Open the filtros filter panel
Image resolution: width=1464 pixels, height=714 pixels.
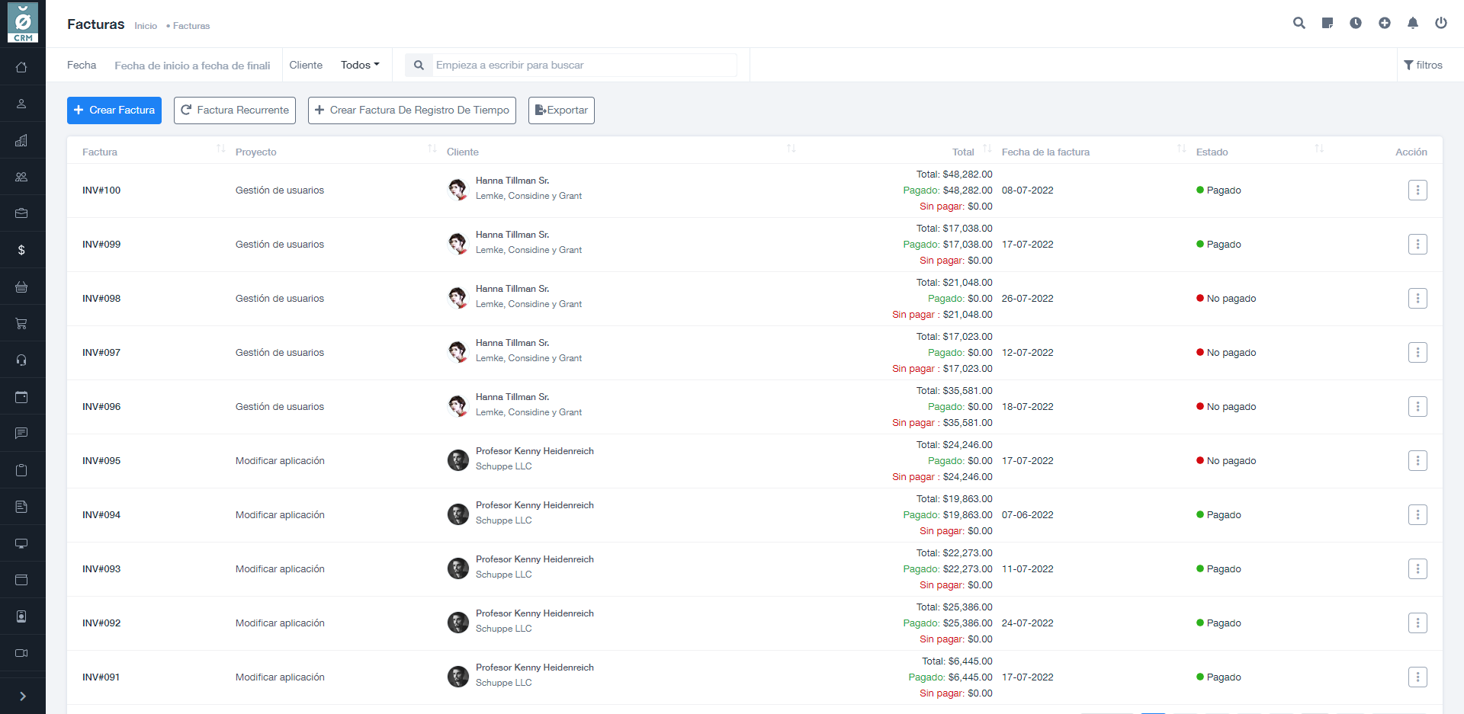pos(1423,65)
